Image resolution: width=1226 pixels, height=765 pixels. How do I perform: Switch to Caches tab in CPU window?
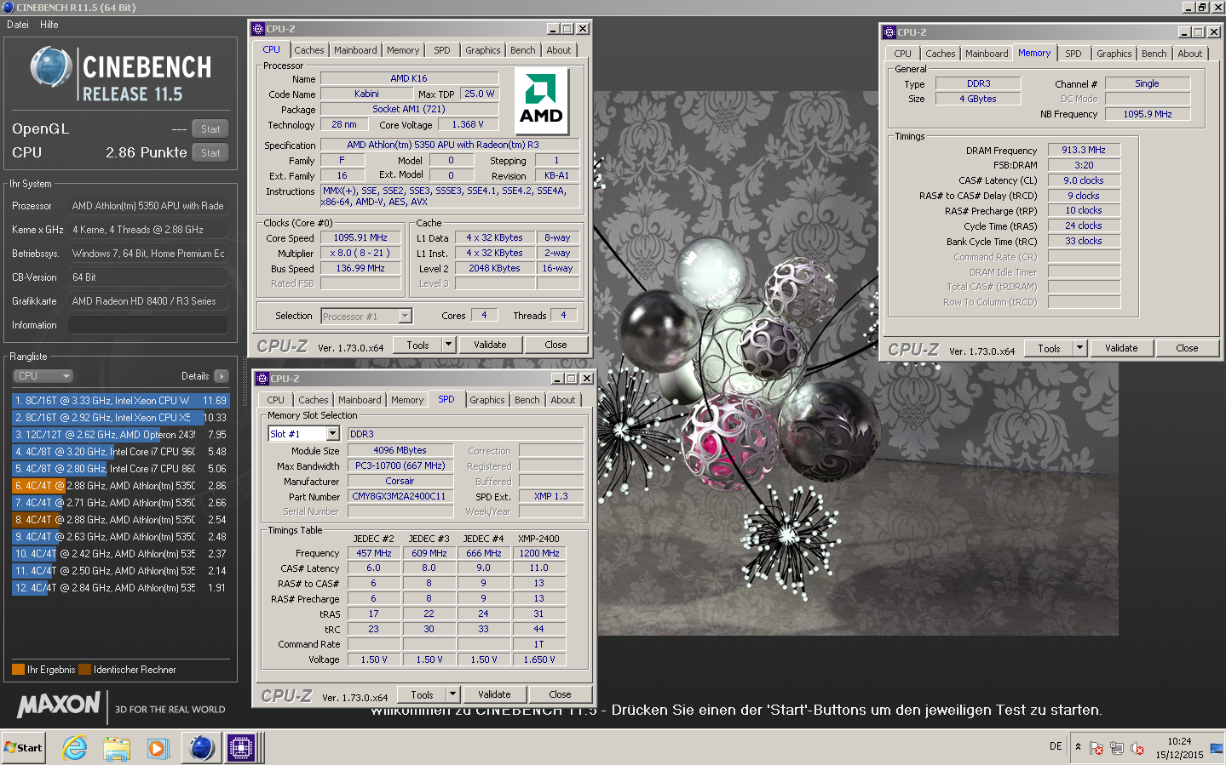point(309,50)
